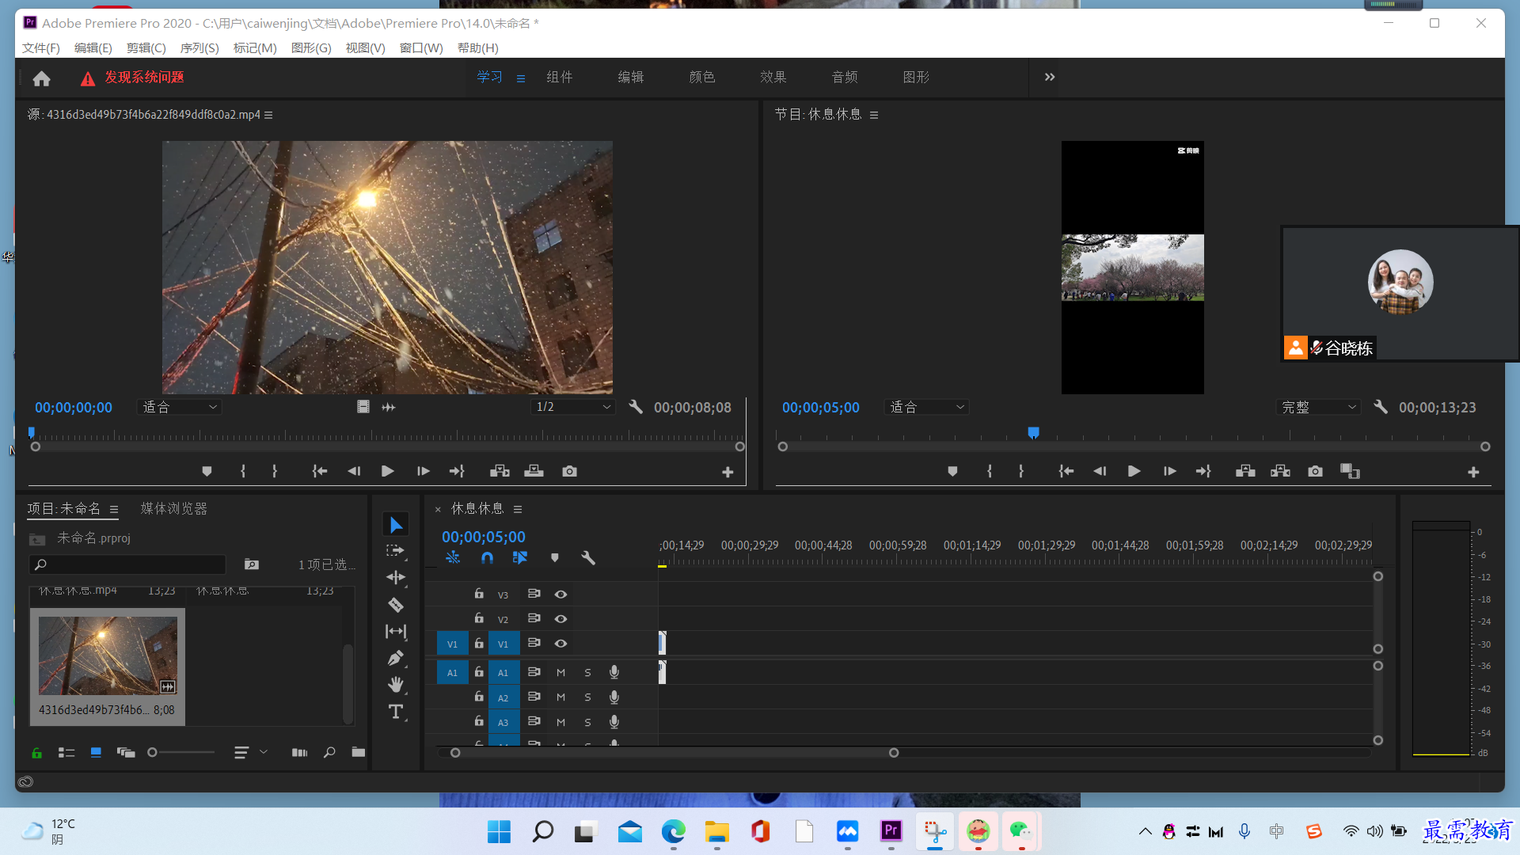Enable voice-over record on A3

[x=614, y=721]
